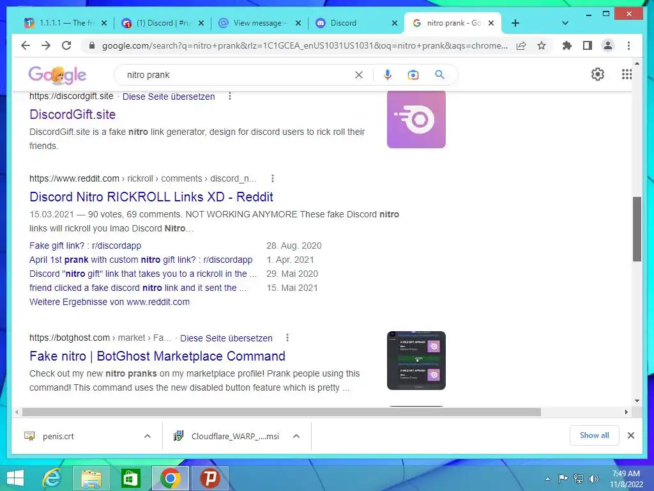Click the vertical scrollbar thumb
The image size is (654, 491).
coord(637,229)
